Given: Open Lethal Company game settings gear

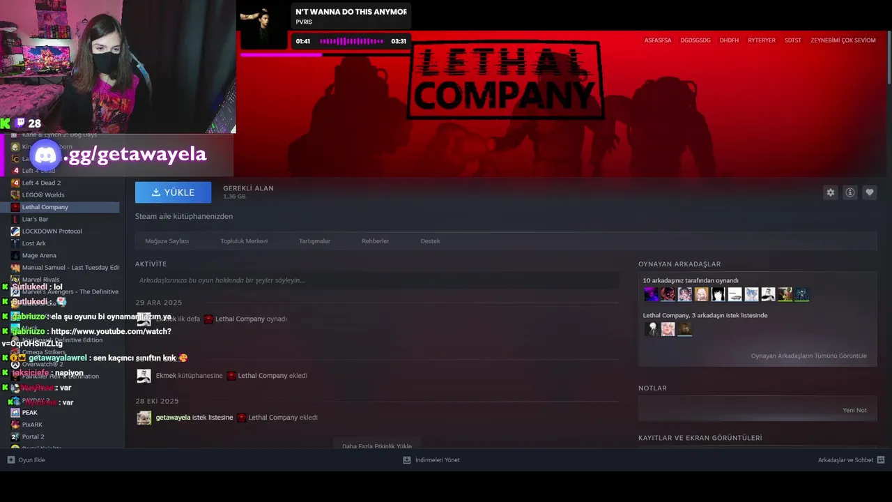Looking at the screenshot, I should [x=830, y=192].
